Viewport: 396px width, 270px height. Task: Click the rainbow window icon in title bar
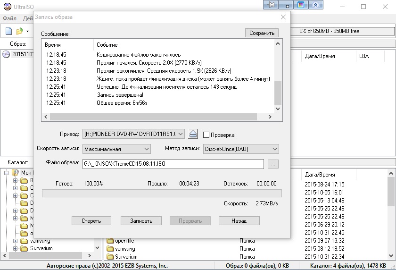click(x=301, y=5)
